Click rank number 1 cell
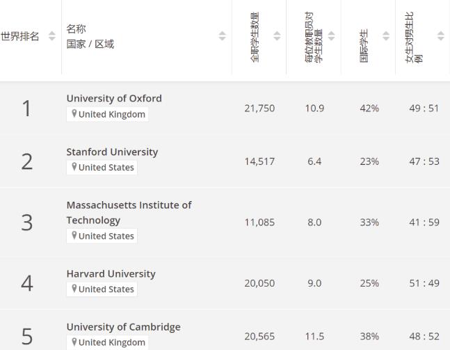 [x=27, y=108]
